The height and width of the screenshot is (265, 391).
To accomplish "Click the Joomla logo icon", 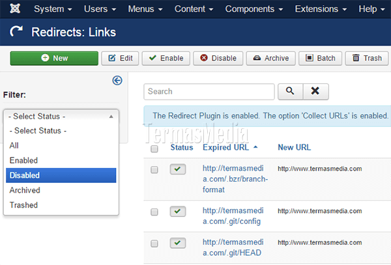I will coord(15,8).
